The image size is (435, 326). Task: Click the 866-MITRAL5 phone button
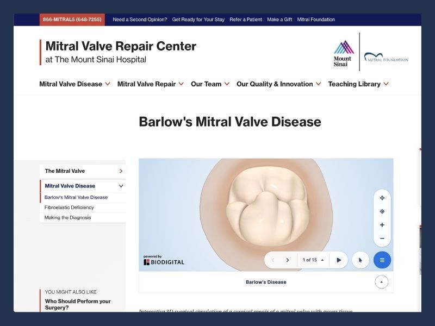(x=72, y=20)
